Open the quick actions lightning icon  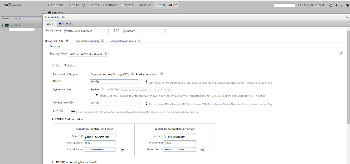[x=336, y=5]
